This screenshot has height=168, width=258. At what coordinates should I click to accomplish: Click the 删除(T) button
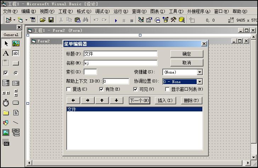pyautogui.click(x=191, y=100)
